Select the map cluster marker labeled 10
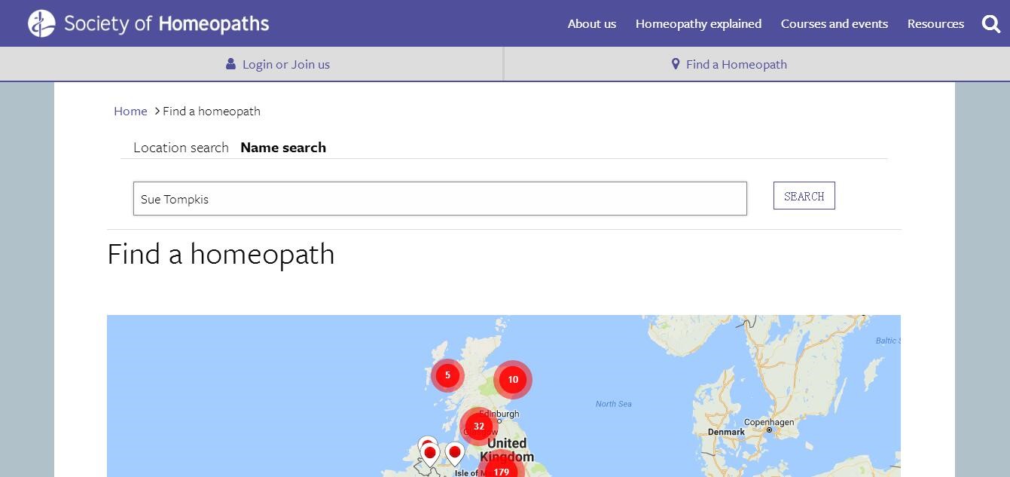The width and height of the screenshot is (1010, 477). coord(513,380)
